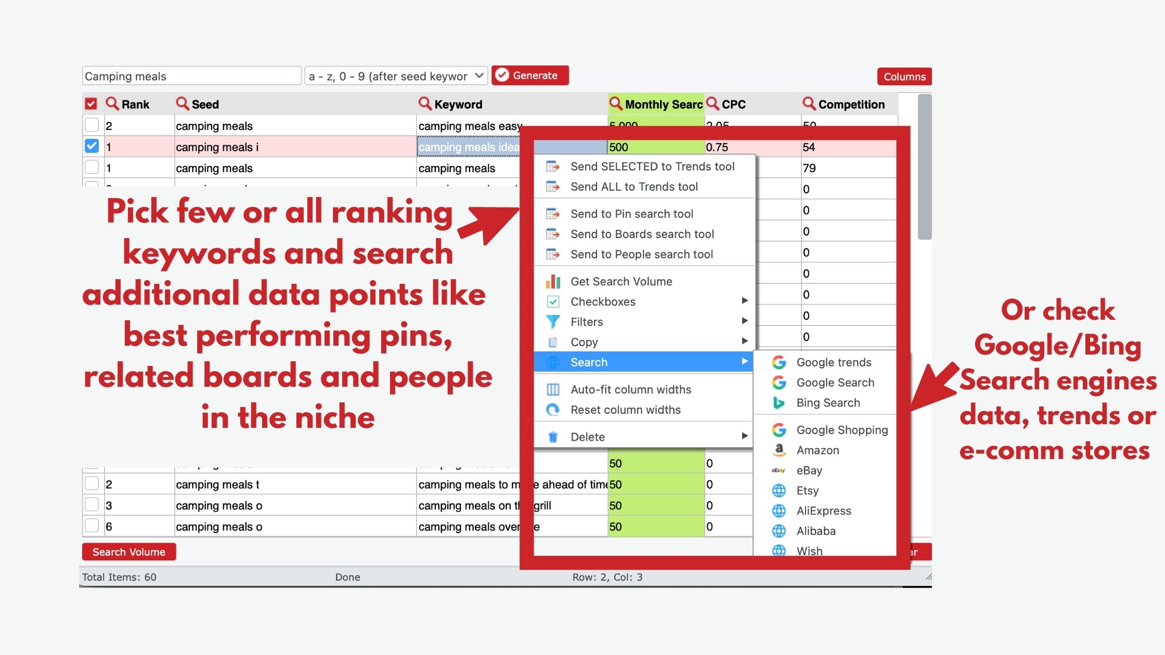
Task: Click the AliExpress globe icon
Action: point(779,511)
